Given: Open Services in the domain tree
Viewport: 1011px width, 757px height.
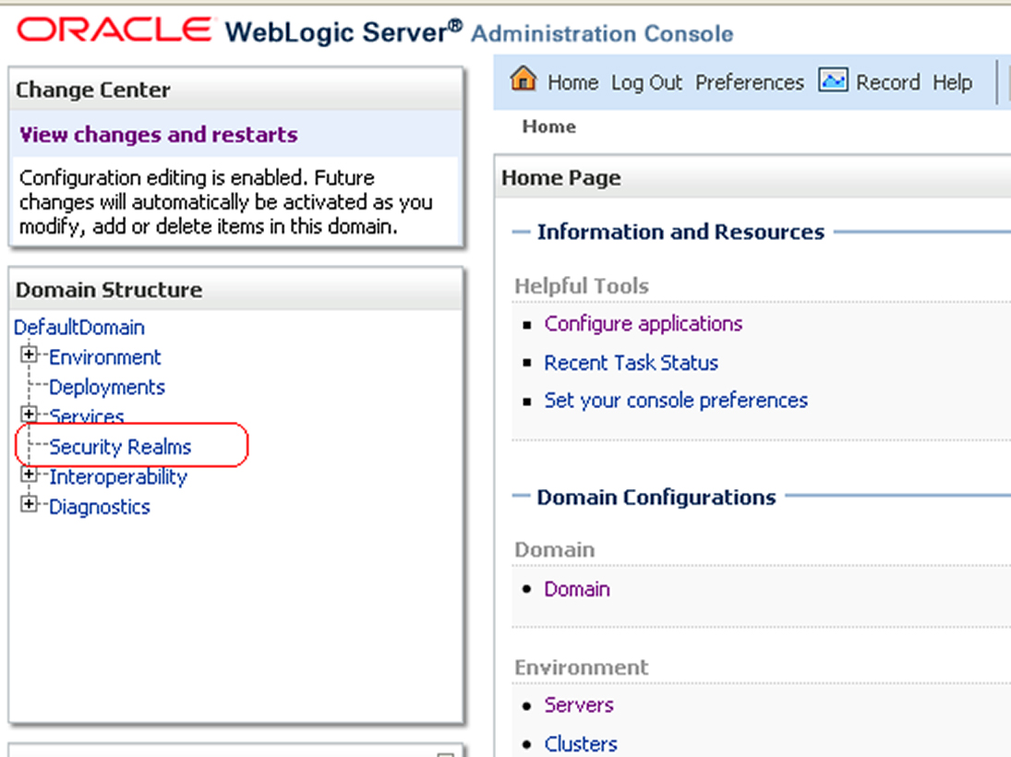Looking at the screenshot, I should (x=87, y=416).
